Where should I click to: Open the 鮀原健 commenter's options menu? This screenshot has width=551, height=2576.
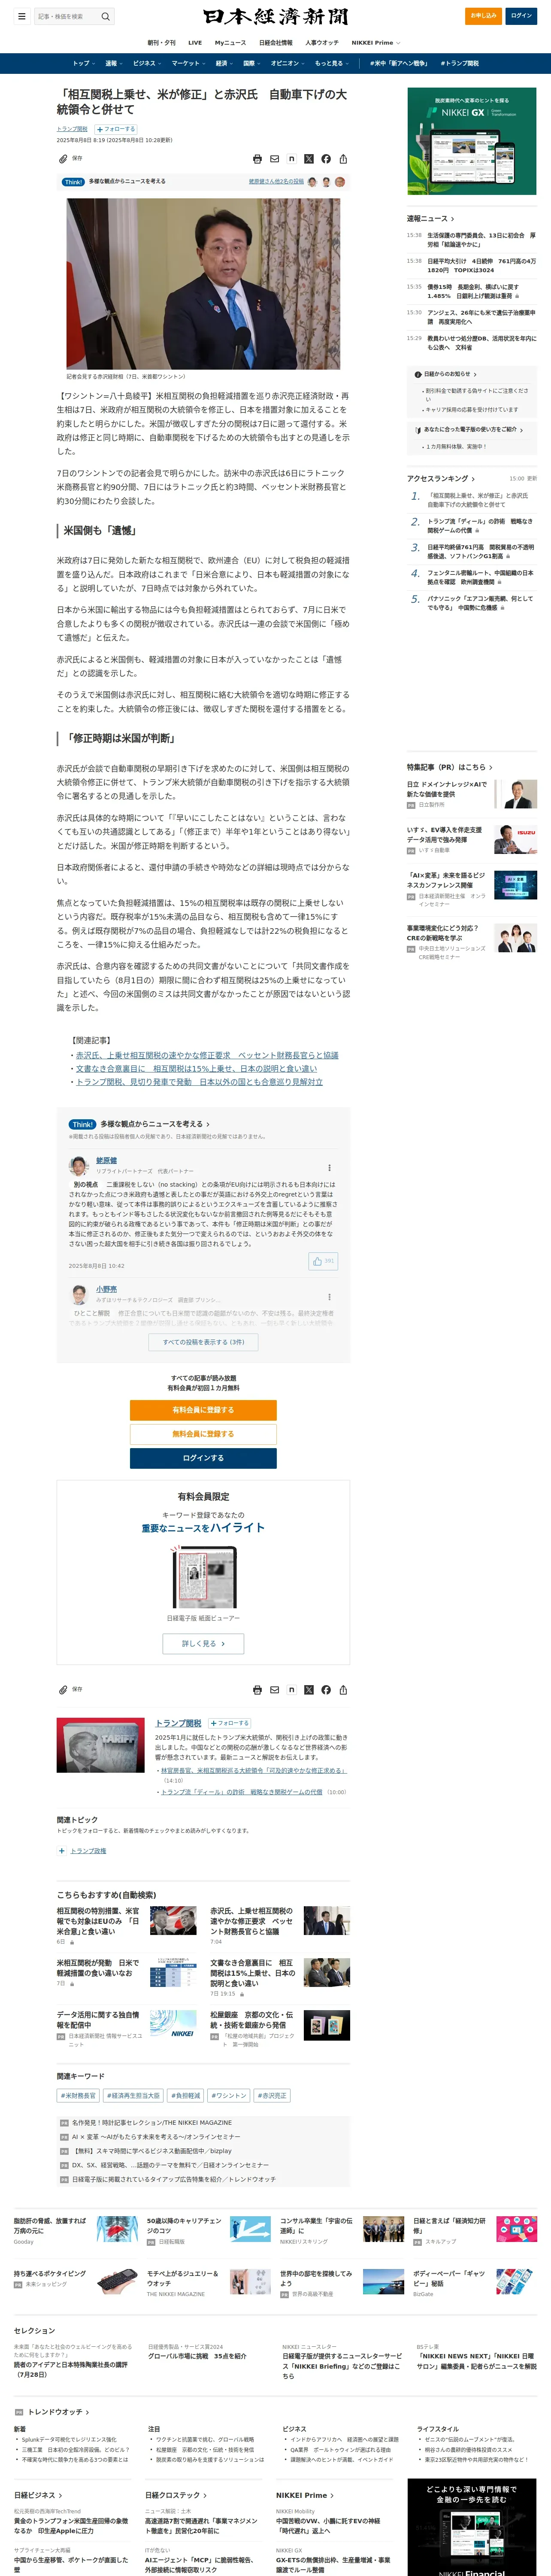pyautogui.click(x=329, y=1167)
